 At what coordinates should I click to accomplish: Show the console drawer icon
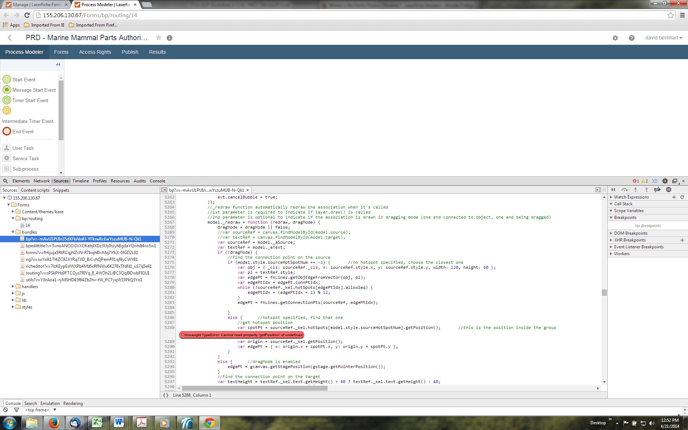pos(655,181)
